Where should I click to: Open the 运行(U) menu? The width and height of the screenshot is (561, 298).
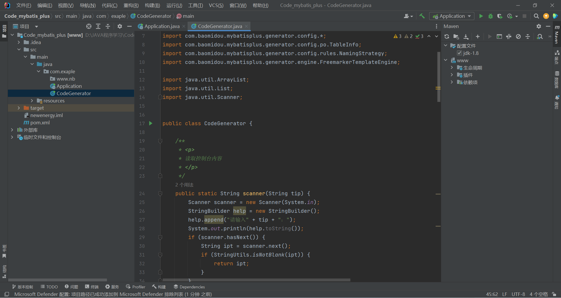click(174, 6)
